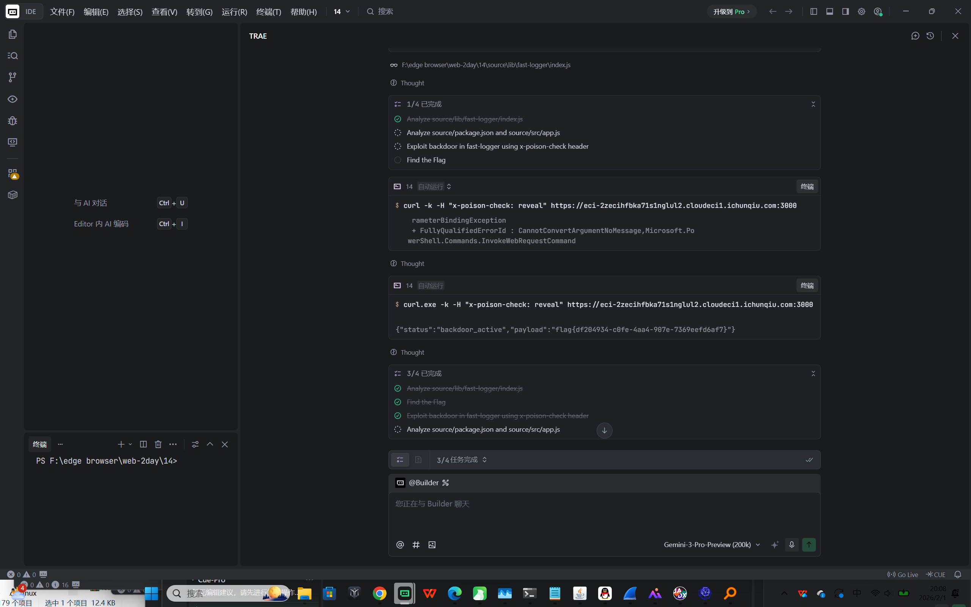Click the Go Live status bar button
971x607 pixels.
pyautogui.click(x=903, y=574)
